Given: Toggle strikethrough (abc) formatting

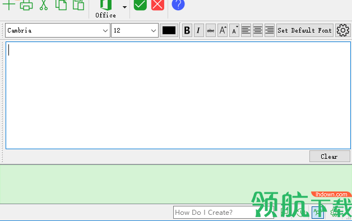Looking at the screenshot, I should tap(211, 30).
